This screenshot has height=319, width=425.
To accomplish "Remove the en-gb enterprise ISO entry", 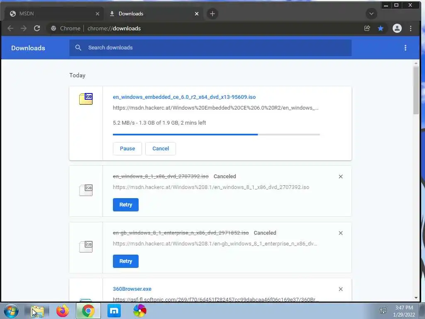I will point(341,233).
